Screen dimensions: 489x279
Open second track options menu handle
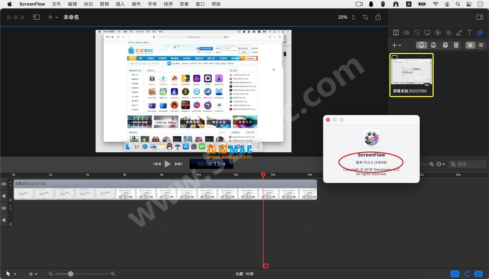pos(11,224)
